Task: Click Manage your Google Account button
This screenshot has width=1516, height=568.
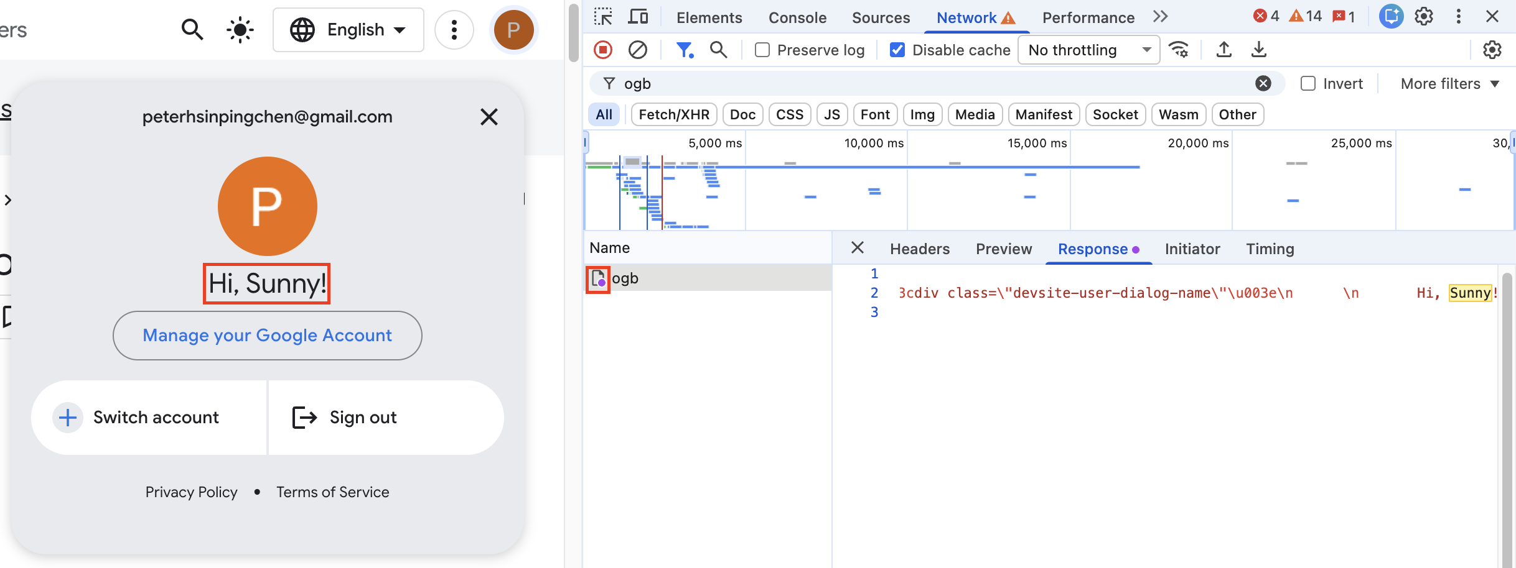Action: (268, 336)
